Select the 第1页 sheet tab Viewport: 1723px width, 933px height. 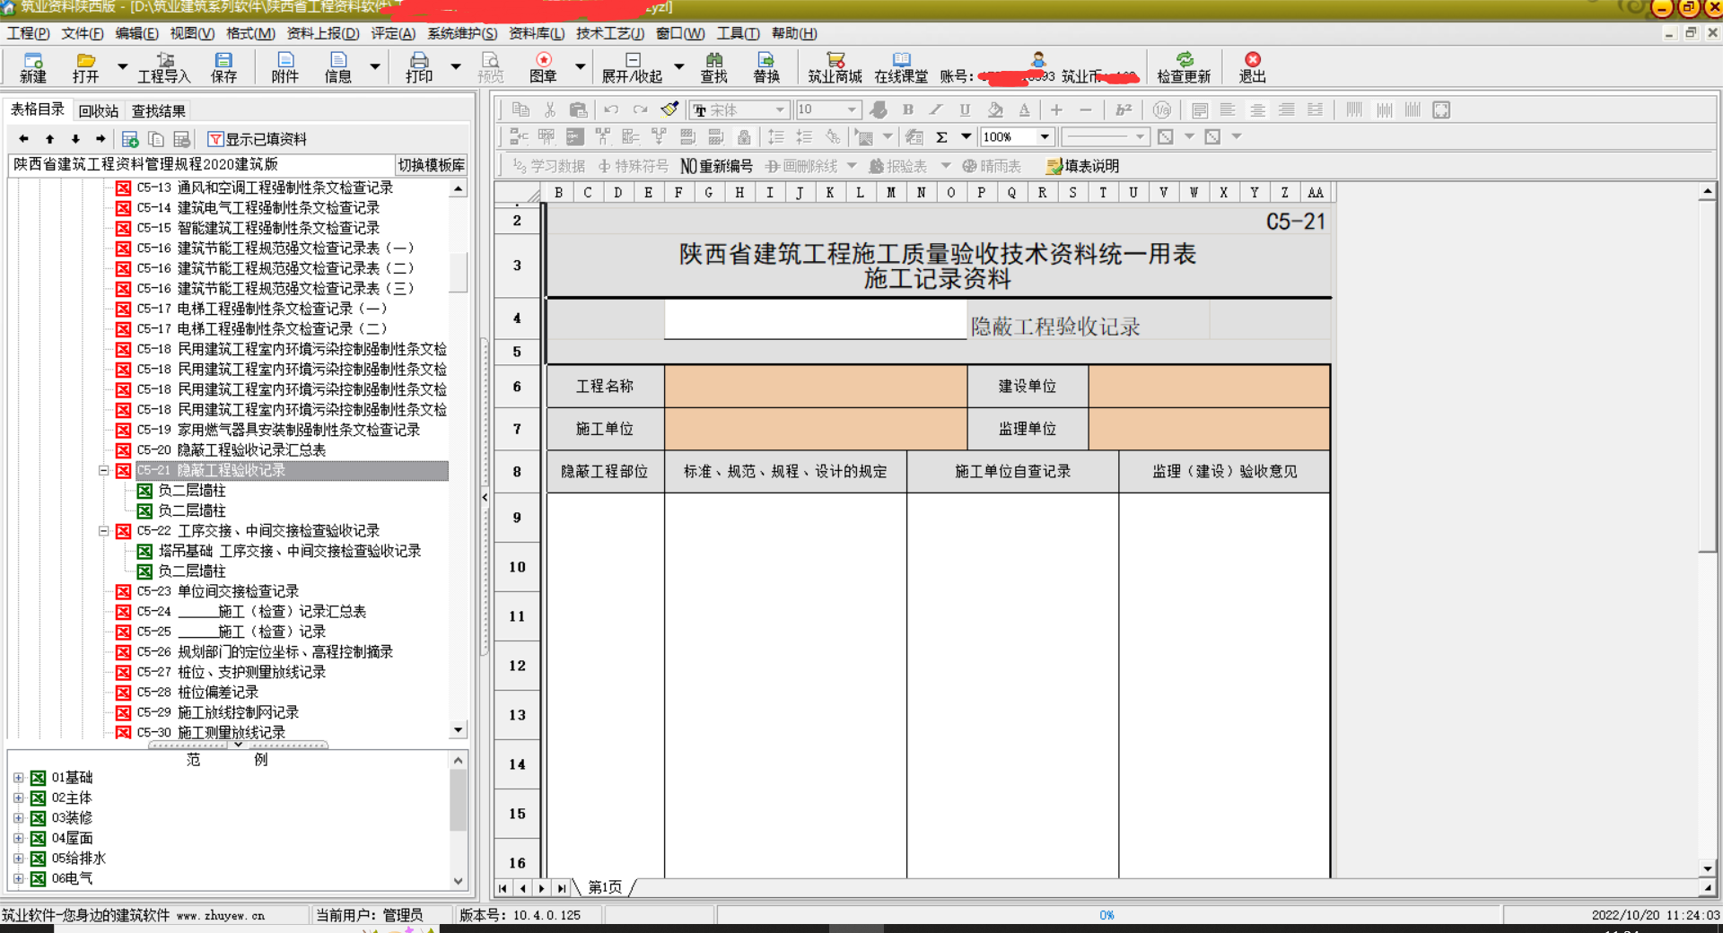[605, 887]
